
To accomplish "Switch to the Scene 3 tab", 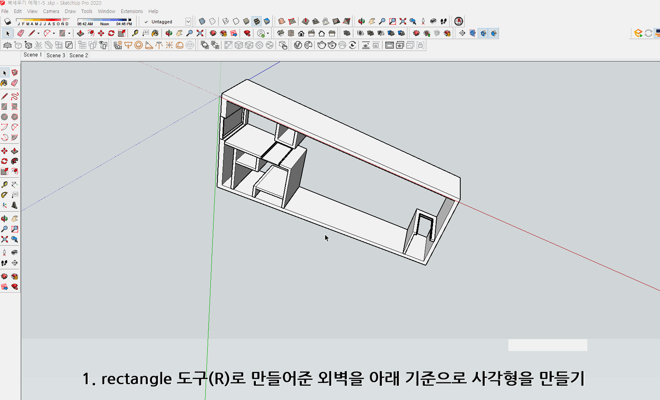I will point(56,55).
